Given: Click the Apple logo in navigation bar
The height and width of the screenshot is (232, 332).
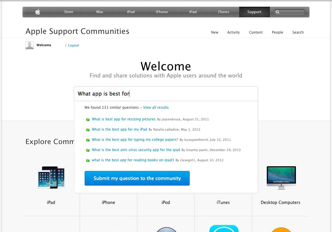Looking at the screenshot, I should pos(38,12).
